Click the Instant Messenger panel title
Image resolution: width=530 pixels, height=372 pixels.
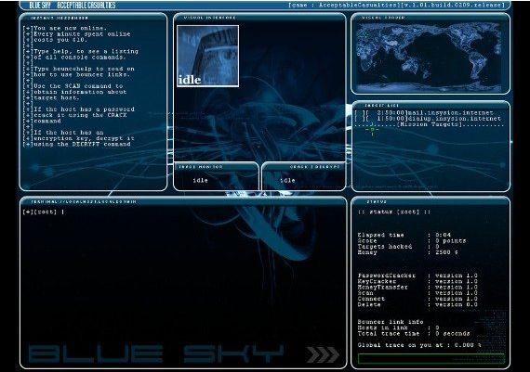coord(60,18)
